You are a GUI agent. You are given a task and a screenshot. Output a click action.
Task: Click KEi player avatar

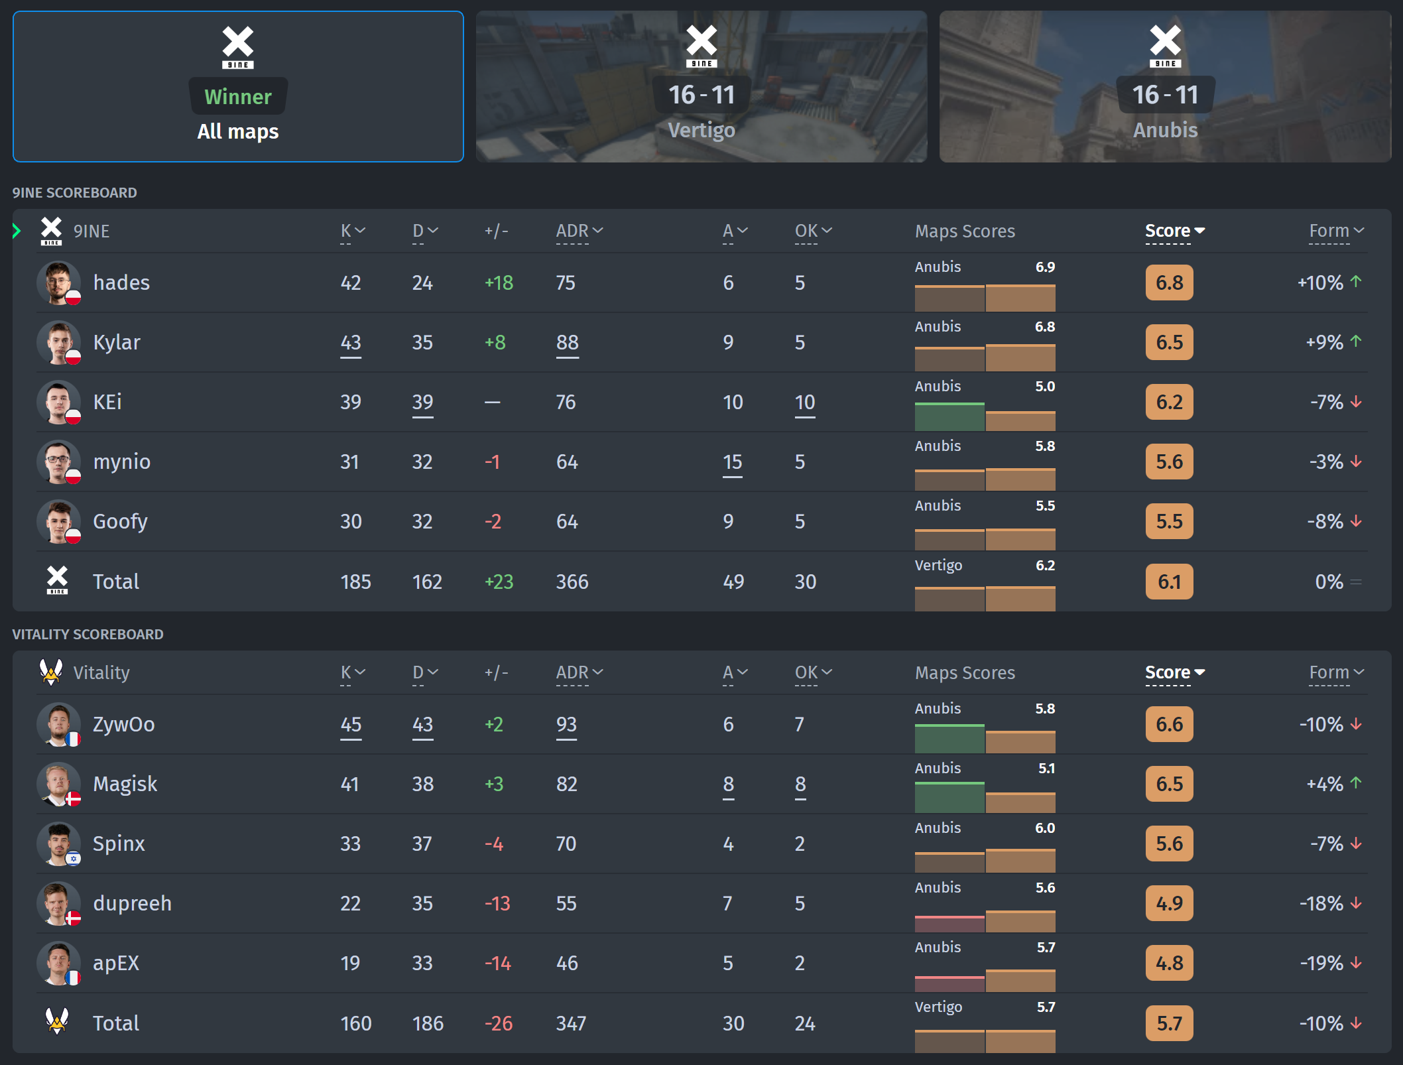[x=58, y=402]
